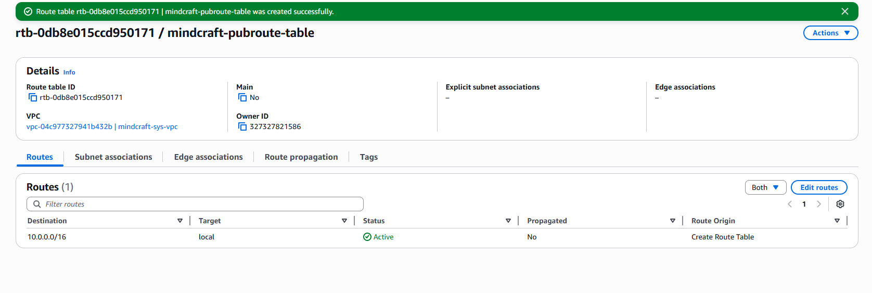Open the Actions dropdown menu
This screenshot has width=872, height=293.
[830, 33]
